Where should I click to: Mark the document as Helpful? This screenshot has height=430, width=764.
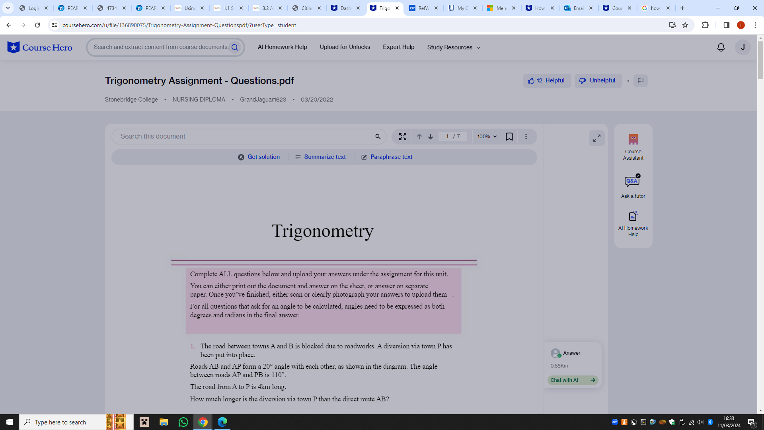pos(547,80)
